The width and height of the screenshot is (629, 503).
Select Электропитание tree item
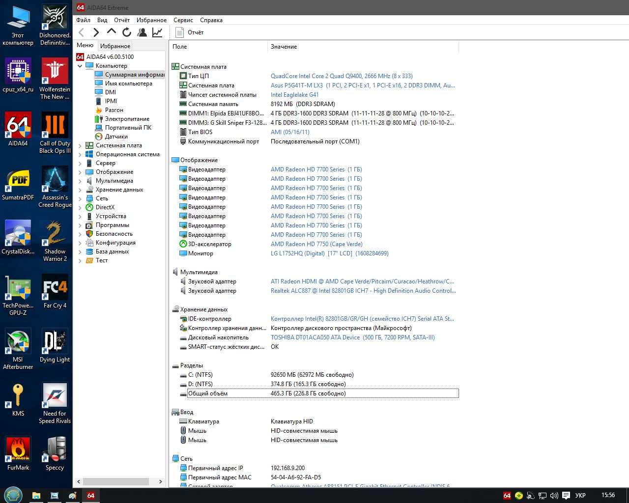point(122,119)
